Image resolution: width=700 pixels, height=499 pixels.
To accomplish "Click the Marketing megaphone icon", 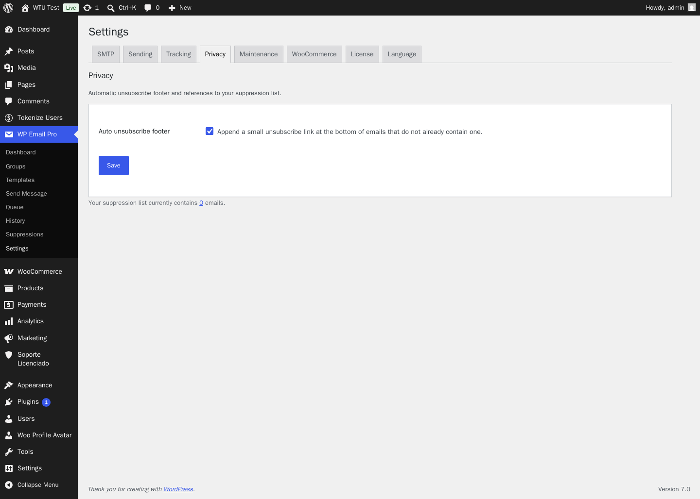I will pyautogui.click(x=9, y=338).
